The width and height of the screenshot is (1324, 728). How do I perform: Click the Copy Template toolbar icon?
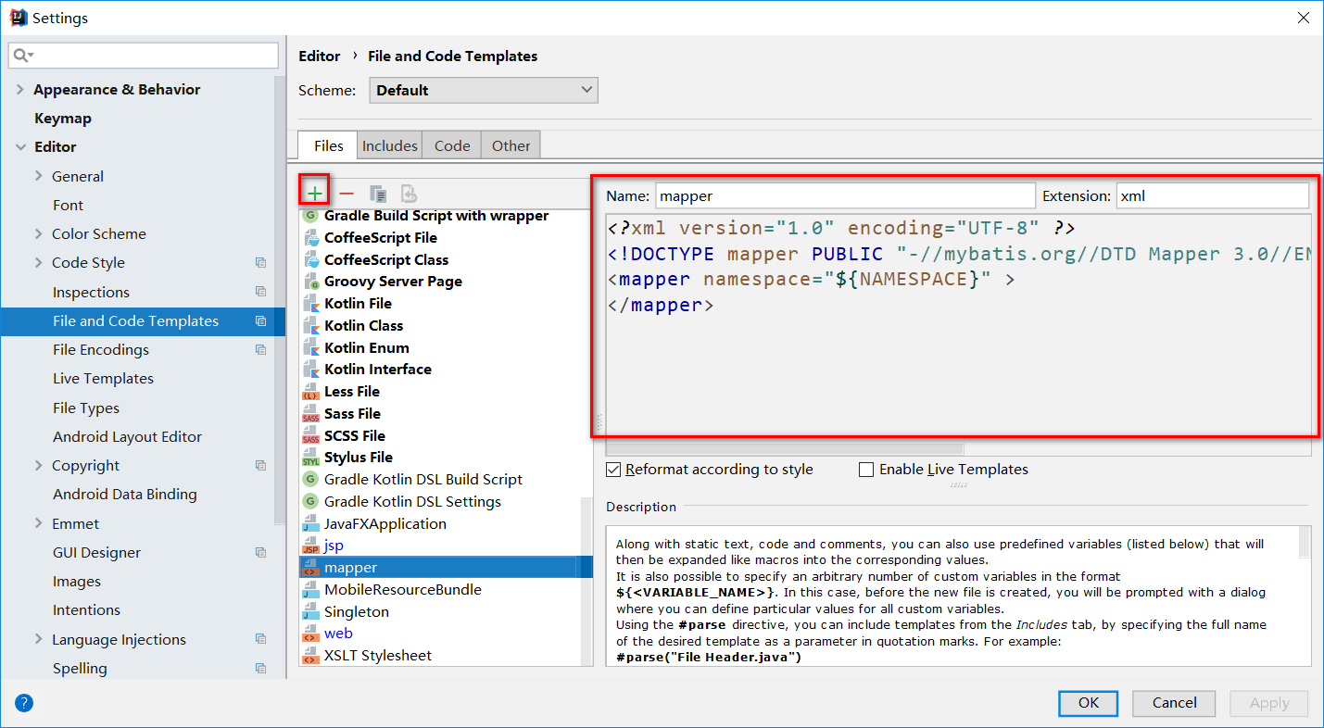[x=378, y=194]
